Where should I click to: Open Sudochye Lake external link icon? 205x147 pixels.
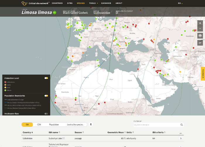coord(63,138)
